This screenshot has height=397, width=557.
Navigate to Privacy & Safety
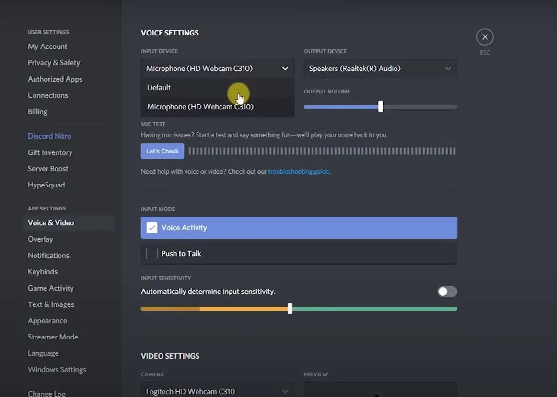tap(54, 62)
